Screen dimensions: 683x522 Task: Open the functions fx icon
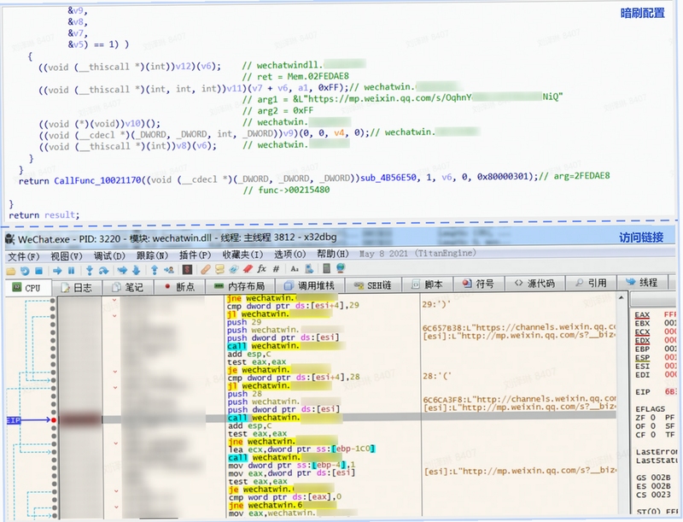tap(261, 270)
